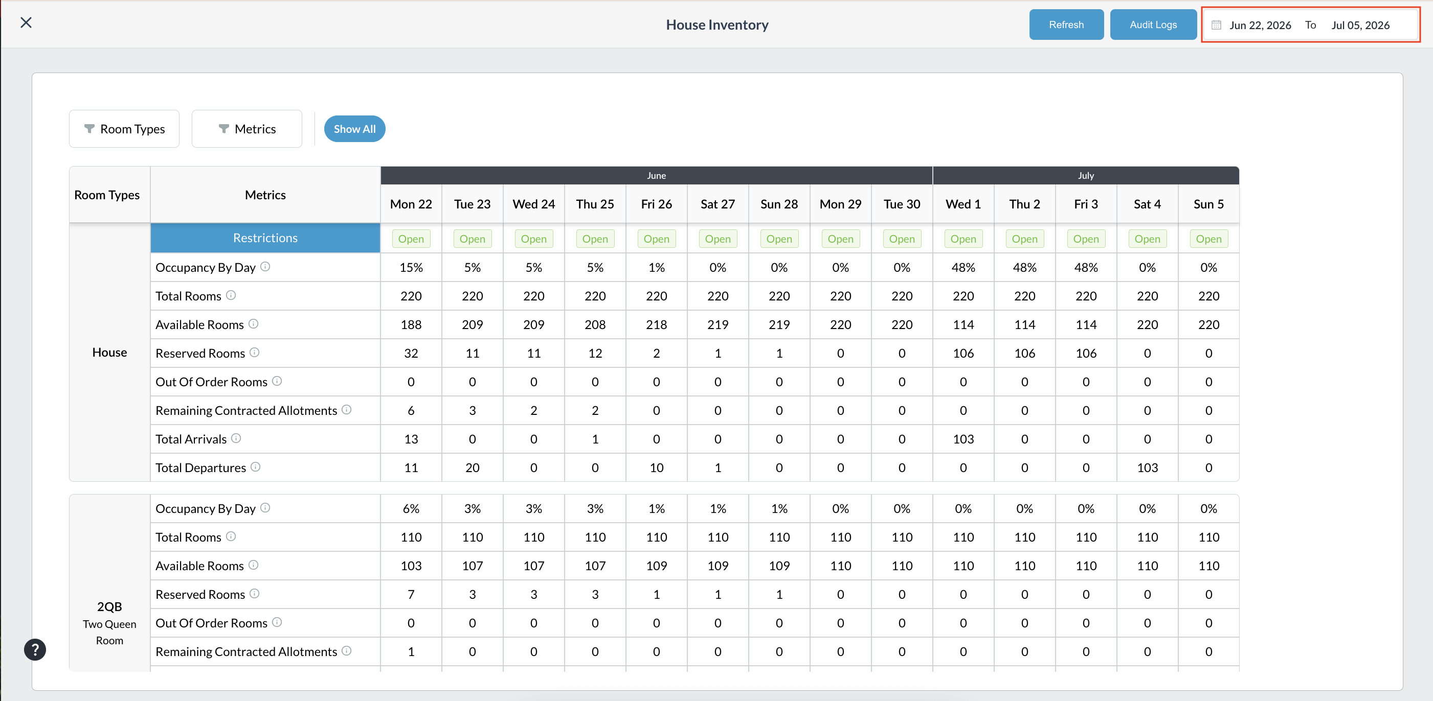Click the Refresh button
Viewport: 1433px width, 701px height.
(1066, 25)
